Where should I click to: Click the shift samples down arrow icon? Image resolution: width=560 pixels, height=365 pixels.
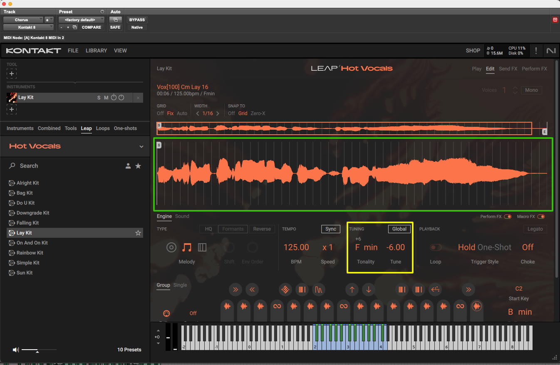(x=368, y=290)
